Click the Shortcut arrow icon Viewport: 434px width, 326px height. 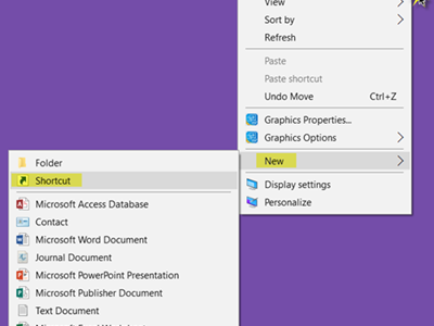tap(23, 180)
